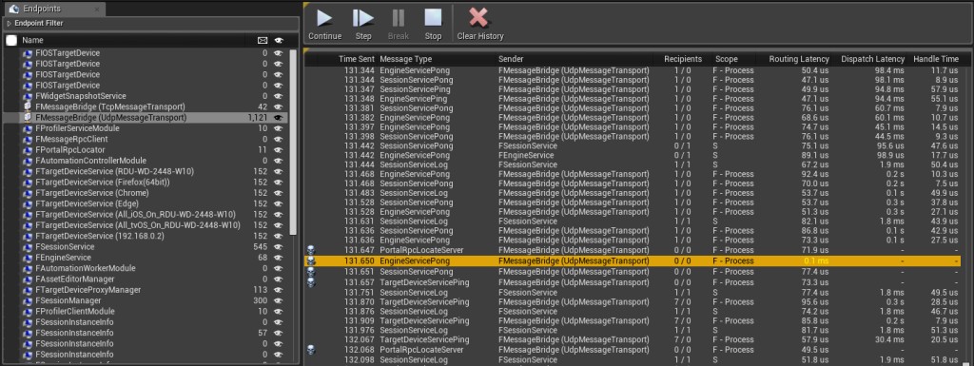Toggle visibility of FWidgetSnapshotService endpoint
The height and width of the screenshot is (366, 974).
pyautogui.click(x=279, y=96)
